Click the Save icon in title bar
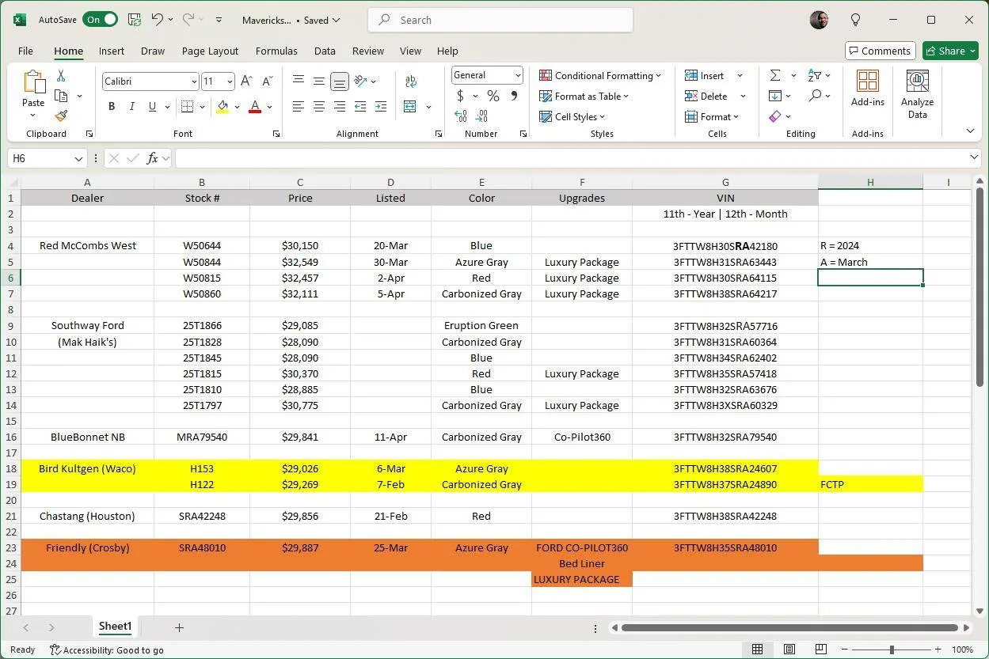Image resolution: width=989 pixels, height=659 pixels. click(x=135, y=20)
